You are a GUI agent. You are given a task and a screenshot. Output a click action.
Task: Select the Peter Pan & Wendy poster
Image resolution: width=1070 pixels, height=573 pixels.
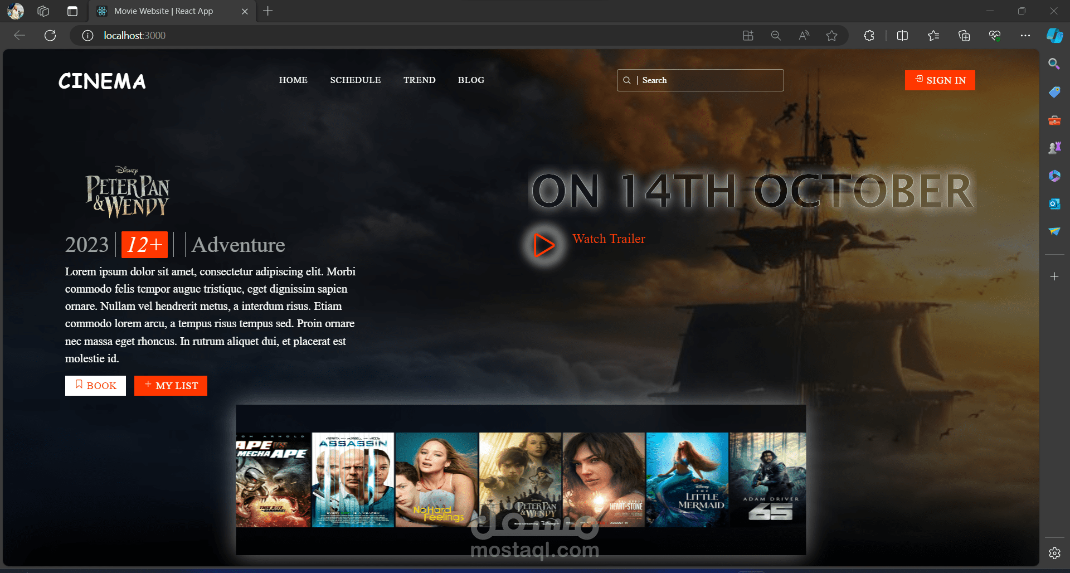point(520,480)
